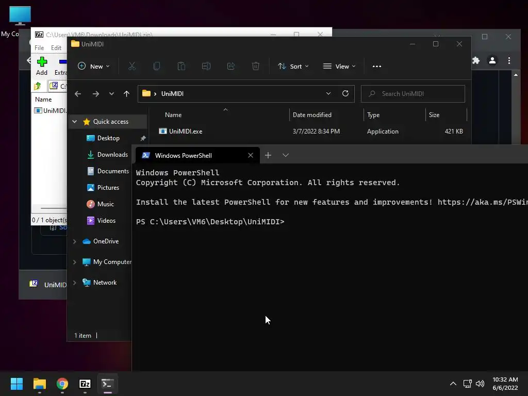
Task: Click the Cut icon in Explorer toolbar
Action: pos(131,66)
